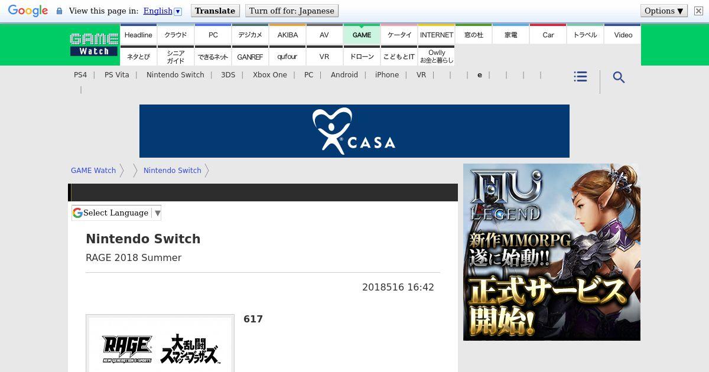Click the PS4 platform link
The image size is (709, 372).
[x=80, y=75]
